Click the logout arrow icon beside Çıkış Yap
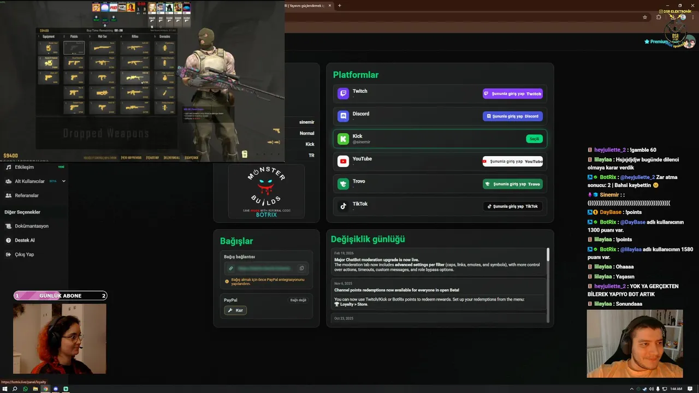Image resolution: width=699 pixels, height=393 pixels. click(8, 254)
